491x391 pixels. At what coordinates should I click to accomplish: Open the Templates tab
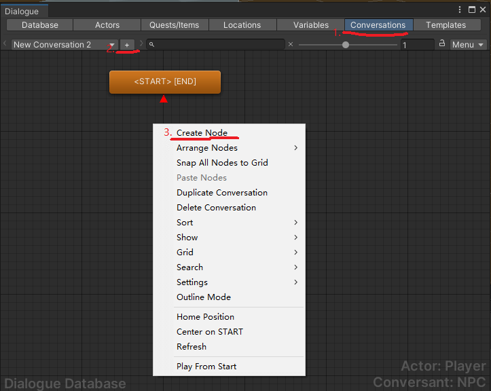(x=446, y=25)
